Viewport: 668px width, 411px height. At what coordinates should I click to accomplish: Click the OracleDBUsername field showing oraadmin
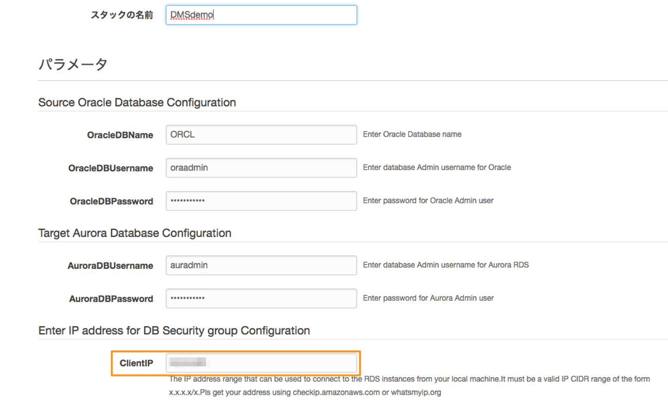coord(261,168)
